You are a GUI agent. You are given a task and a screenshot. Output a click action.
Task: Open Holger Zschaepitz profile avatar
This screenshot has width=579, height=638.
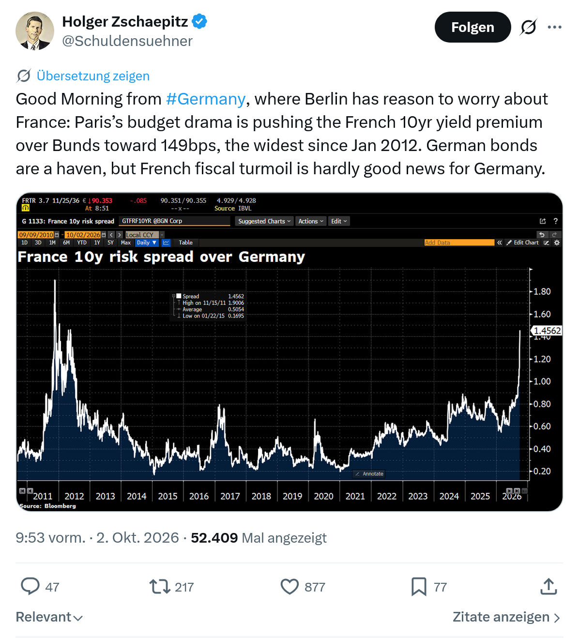click(34, 31)
